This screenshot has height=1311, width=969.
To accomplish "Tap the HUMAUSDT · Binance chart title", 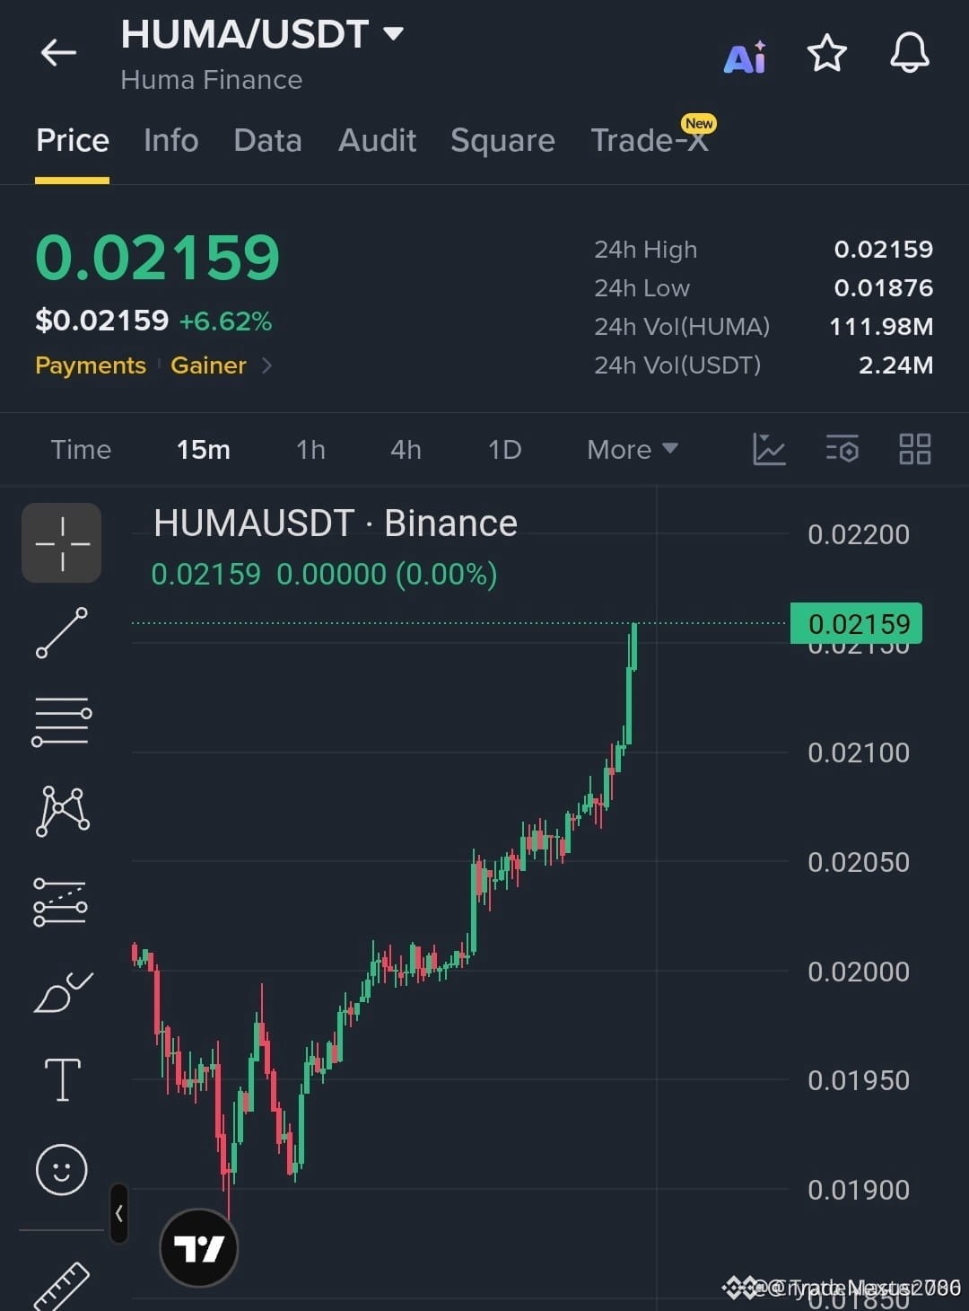I will [336, 524].
